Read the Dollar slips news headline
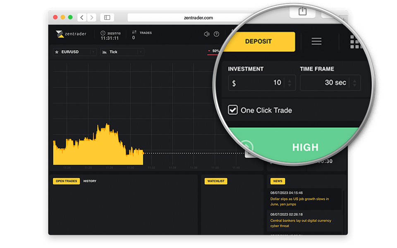The width and height of the screenshot is (397, 248). point(299,201)
